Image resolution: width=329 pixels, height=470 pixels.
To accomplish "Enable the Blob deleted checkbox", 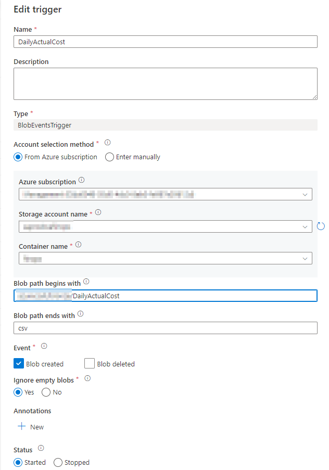I will pos(89,364).
